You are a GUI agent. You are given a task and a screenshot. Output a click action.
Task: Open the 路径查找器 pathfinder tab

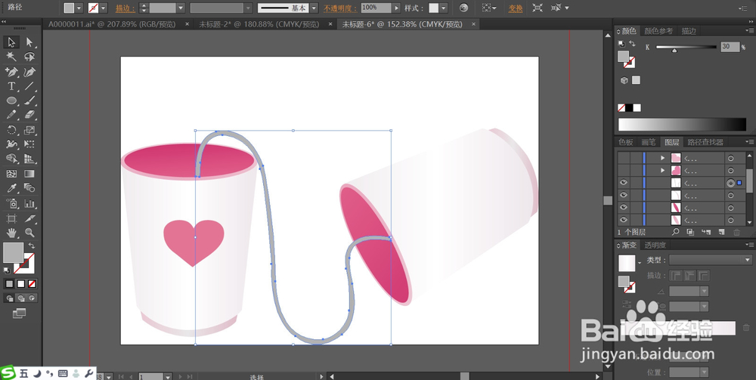coord(705,142)
